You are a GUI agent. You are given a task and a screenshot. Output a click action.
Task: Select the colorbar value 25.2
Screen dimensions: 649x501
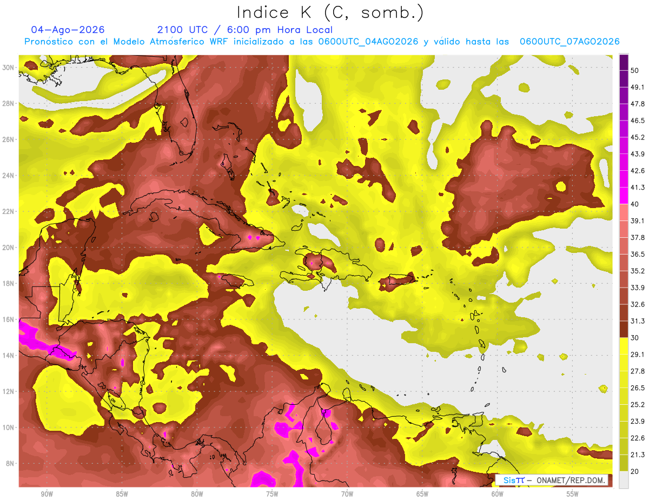click(637, 404)
